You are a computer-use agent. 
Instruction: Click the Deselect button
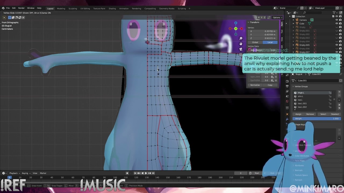(x=335, y=114)
